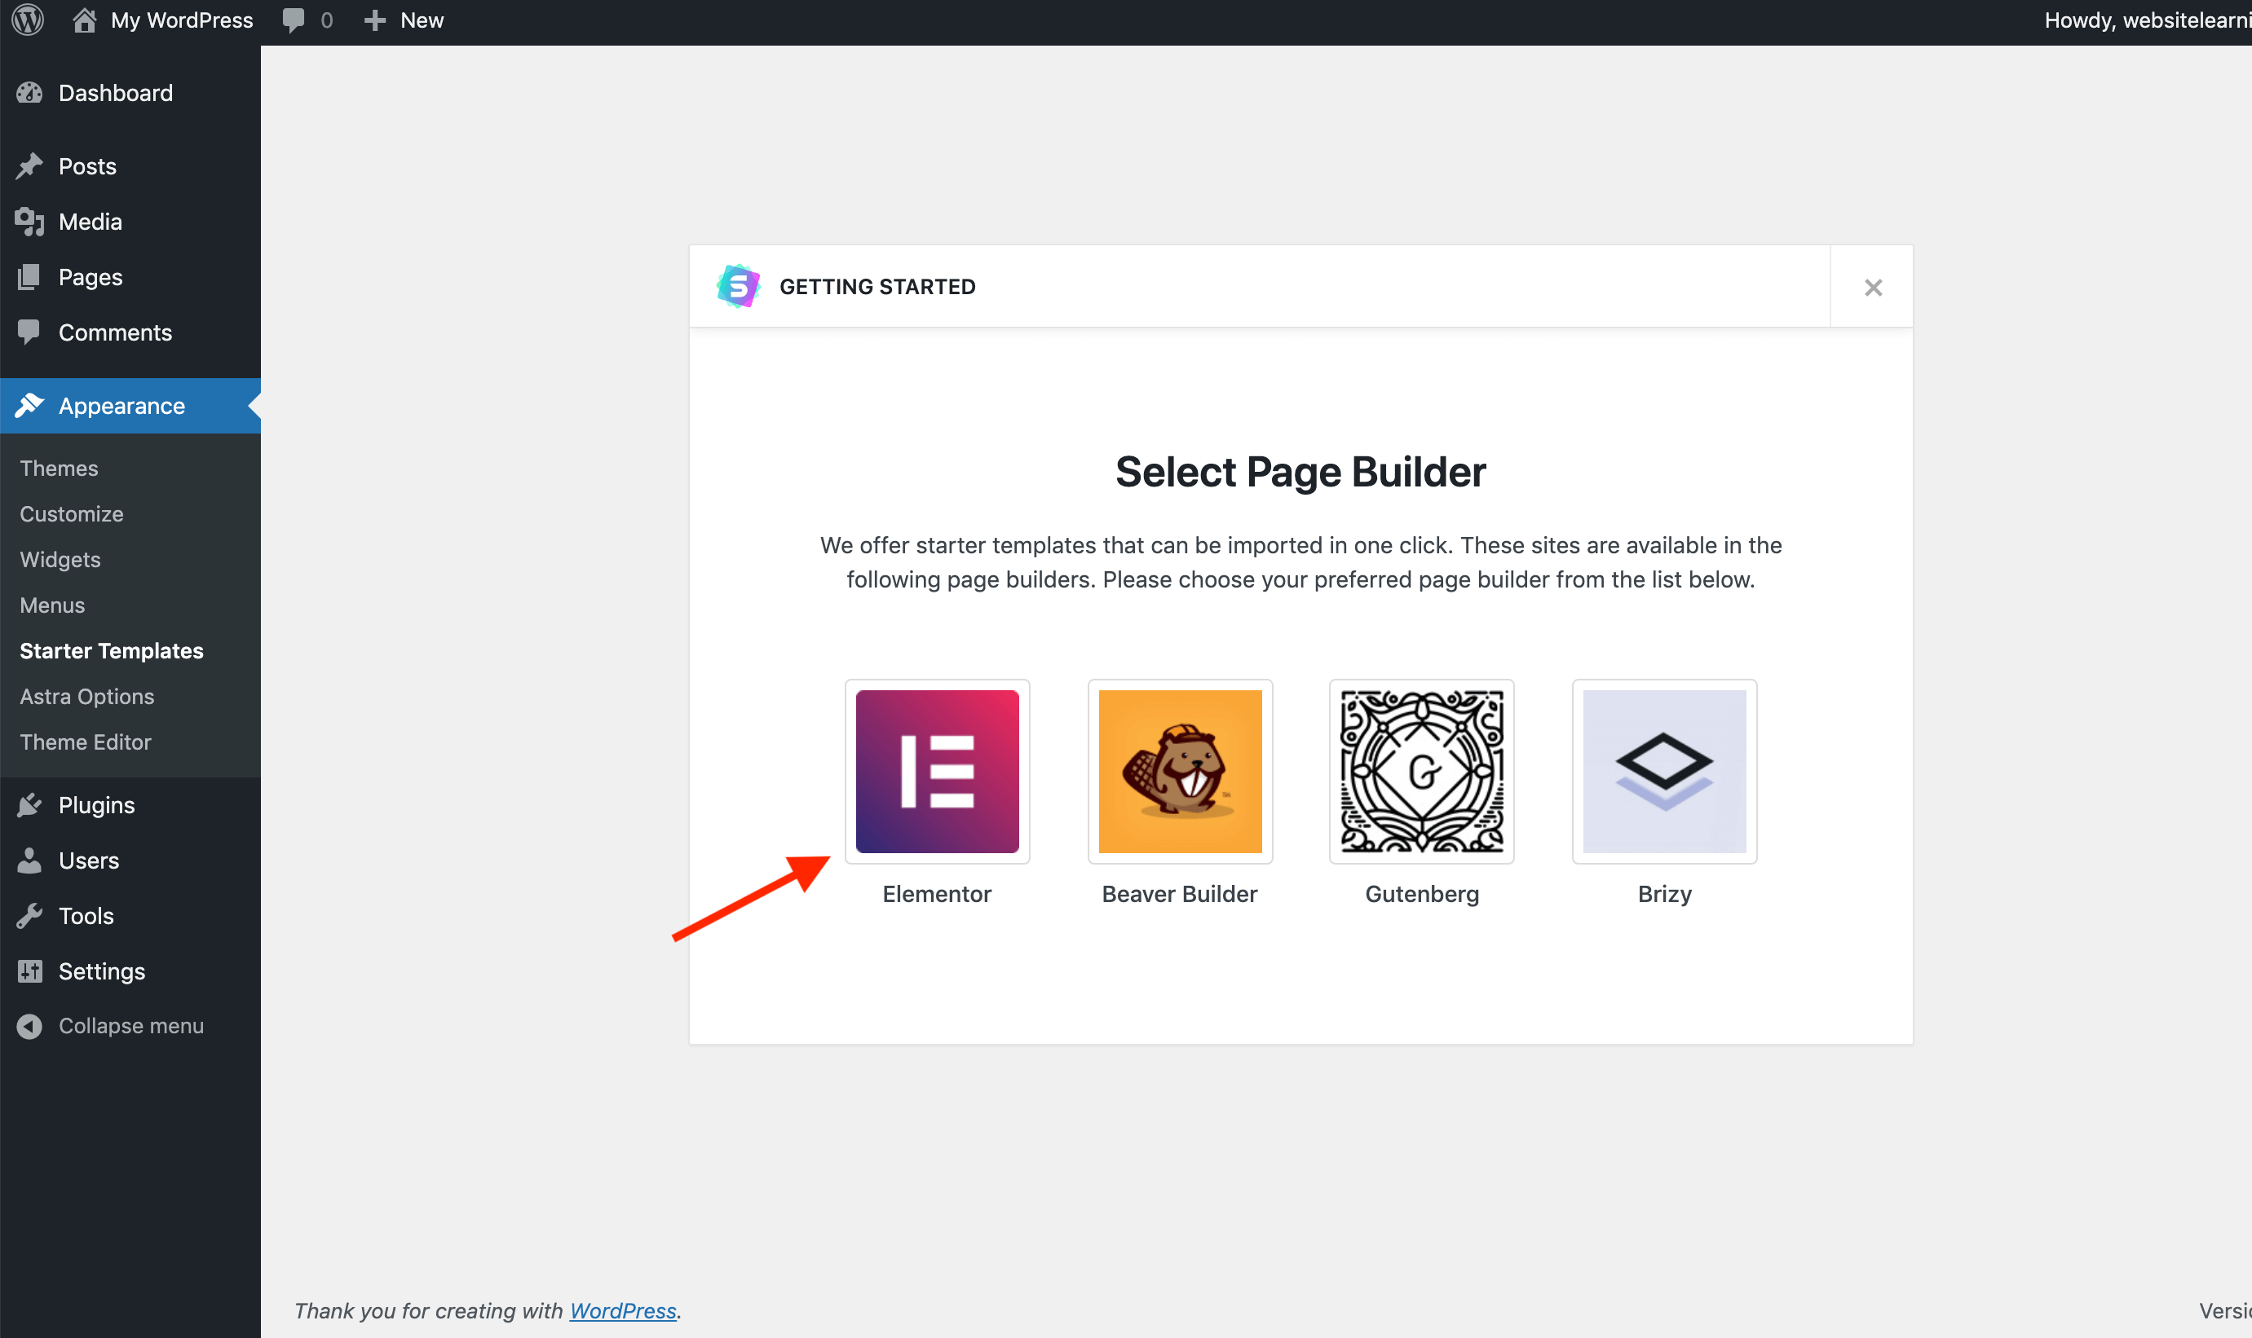2252x1338 pixels.
Task: Click the Pages icon in sidebar
Action: [30, 277]
